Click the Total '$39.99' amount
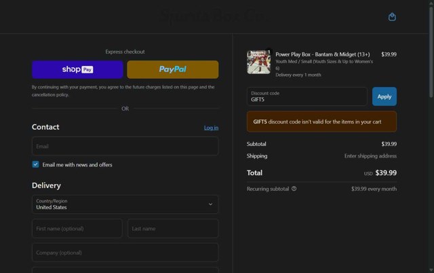Viewport: 434px width, 273px height. pos(386,173)
